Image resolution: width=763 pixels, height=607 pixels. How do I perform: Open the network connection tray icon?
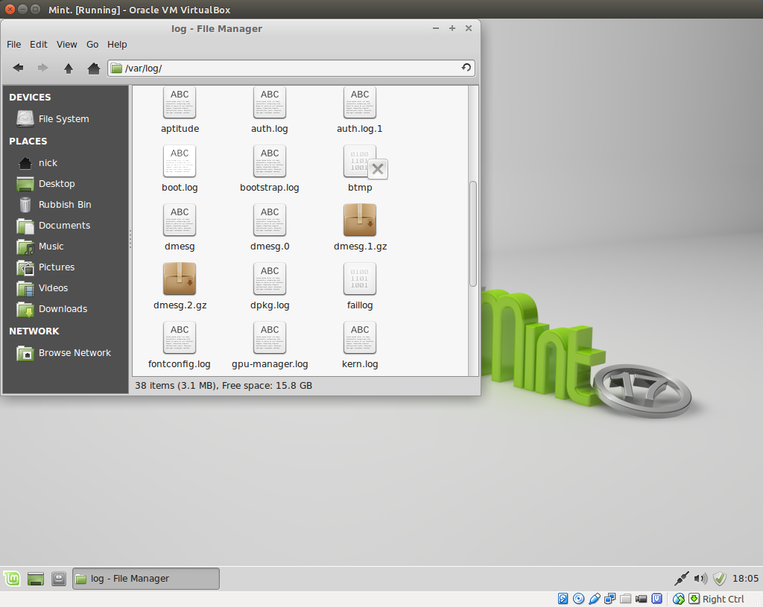coord(681,578)
